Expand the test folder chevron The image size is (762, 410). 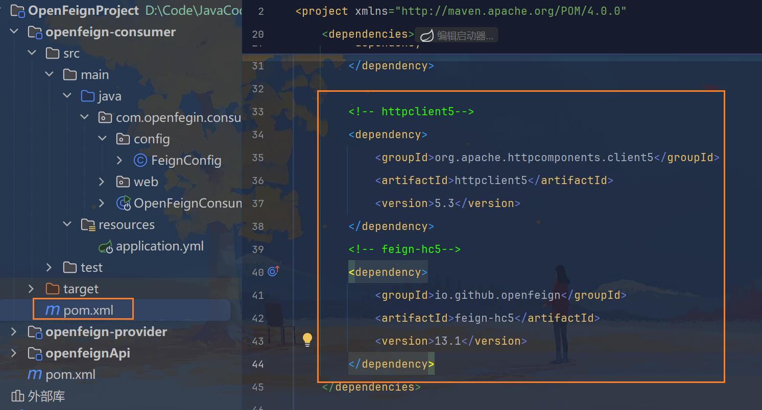(50, 268)
